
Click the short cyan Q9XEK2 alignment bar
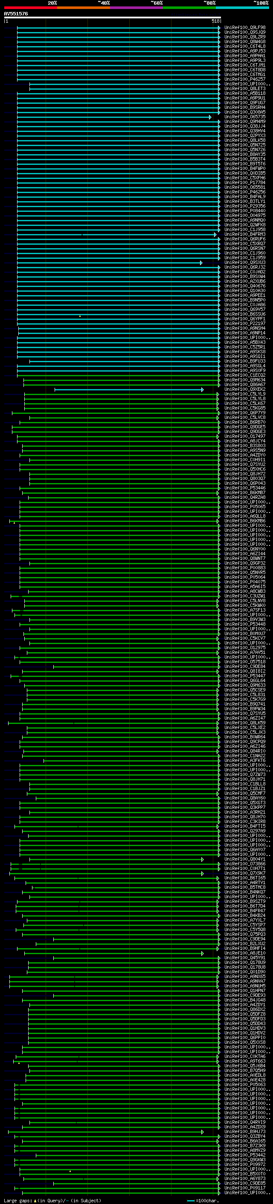(x=129, y=390)
